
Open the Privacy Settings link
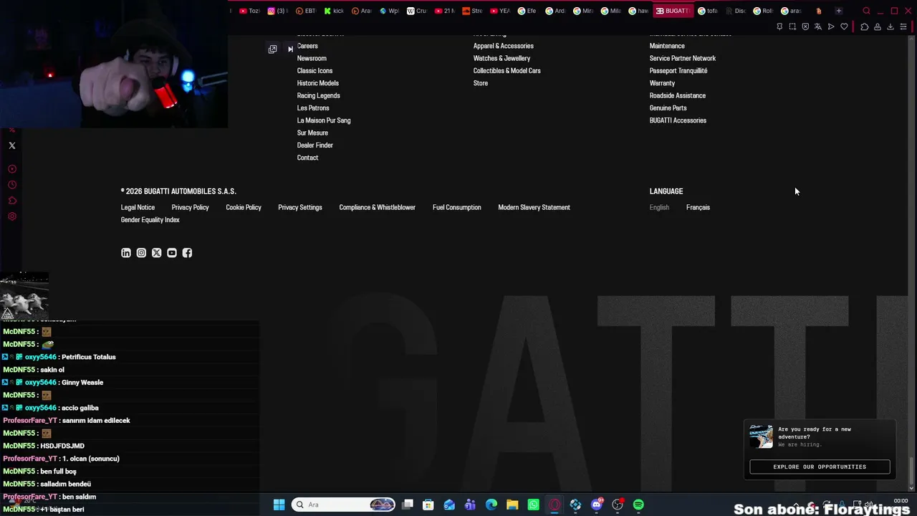300,208
